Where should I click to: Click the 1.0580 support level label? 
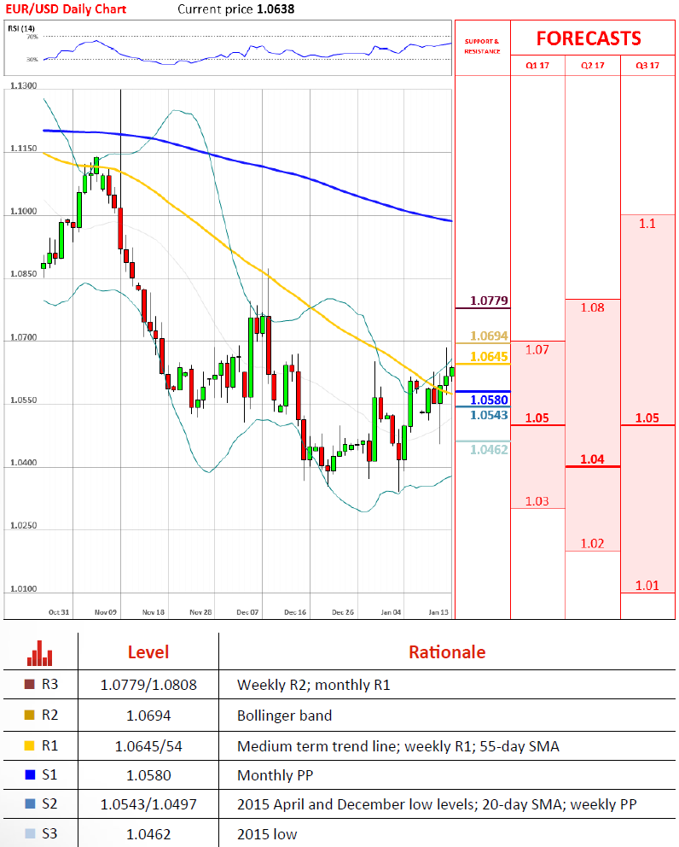[x=489, y=400]
